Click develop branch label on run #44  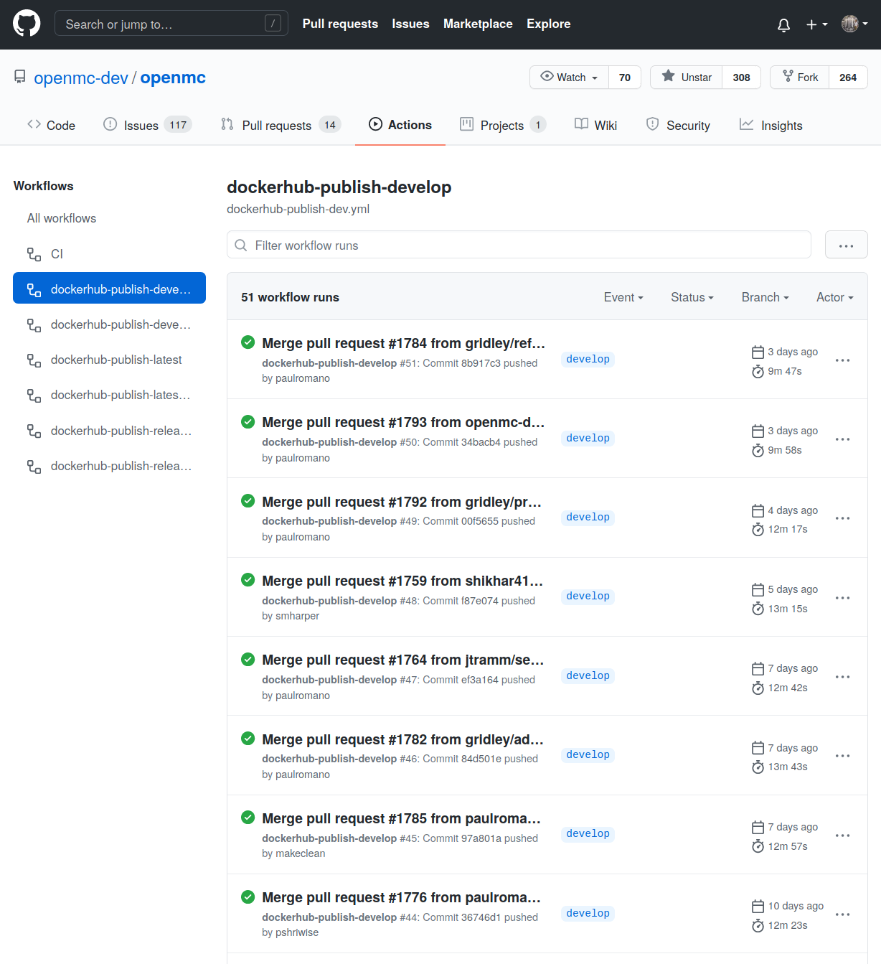tap(588, 913)
